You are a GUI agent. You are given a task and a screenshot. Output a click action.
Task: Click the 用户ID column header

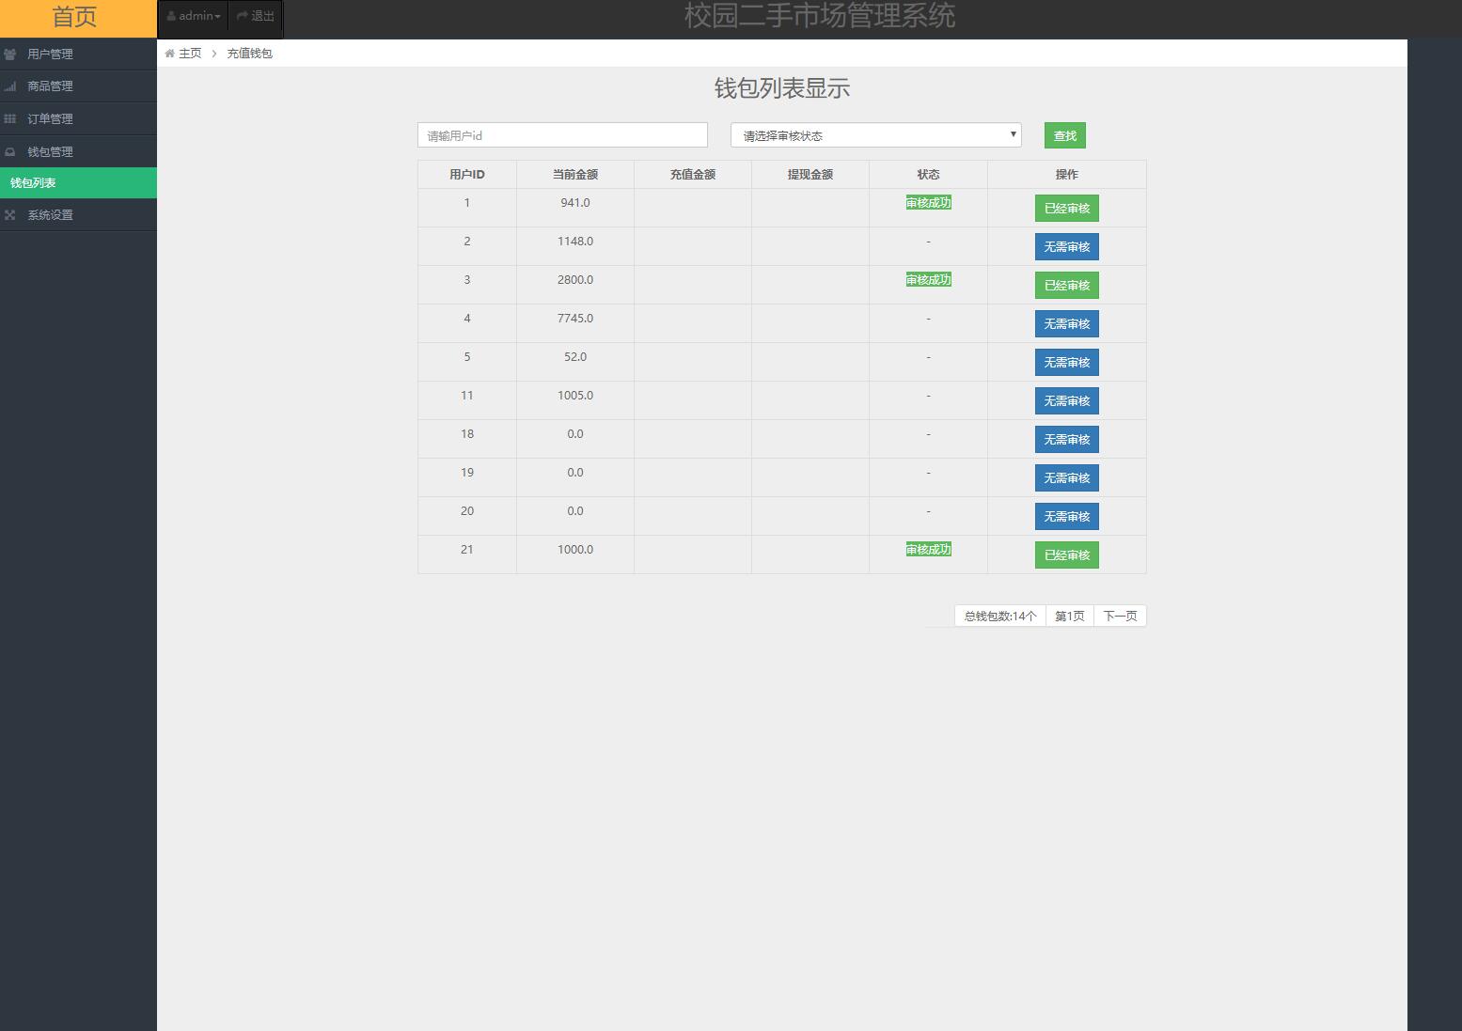point(467,175)
